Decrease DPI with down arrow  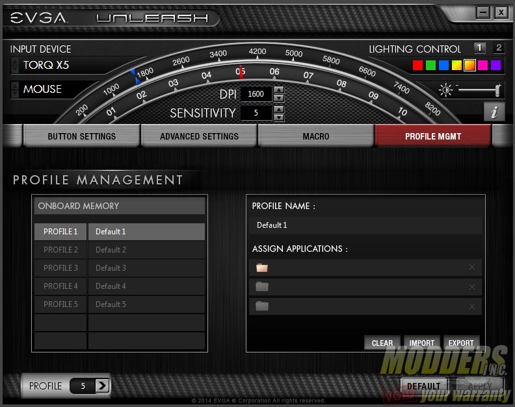(x=279, y=98)
